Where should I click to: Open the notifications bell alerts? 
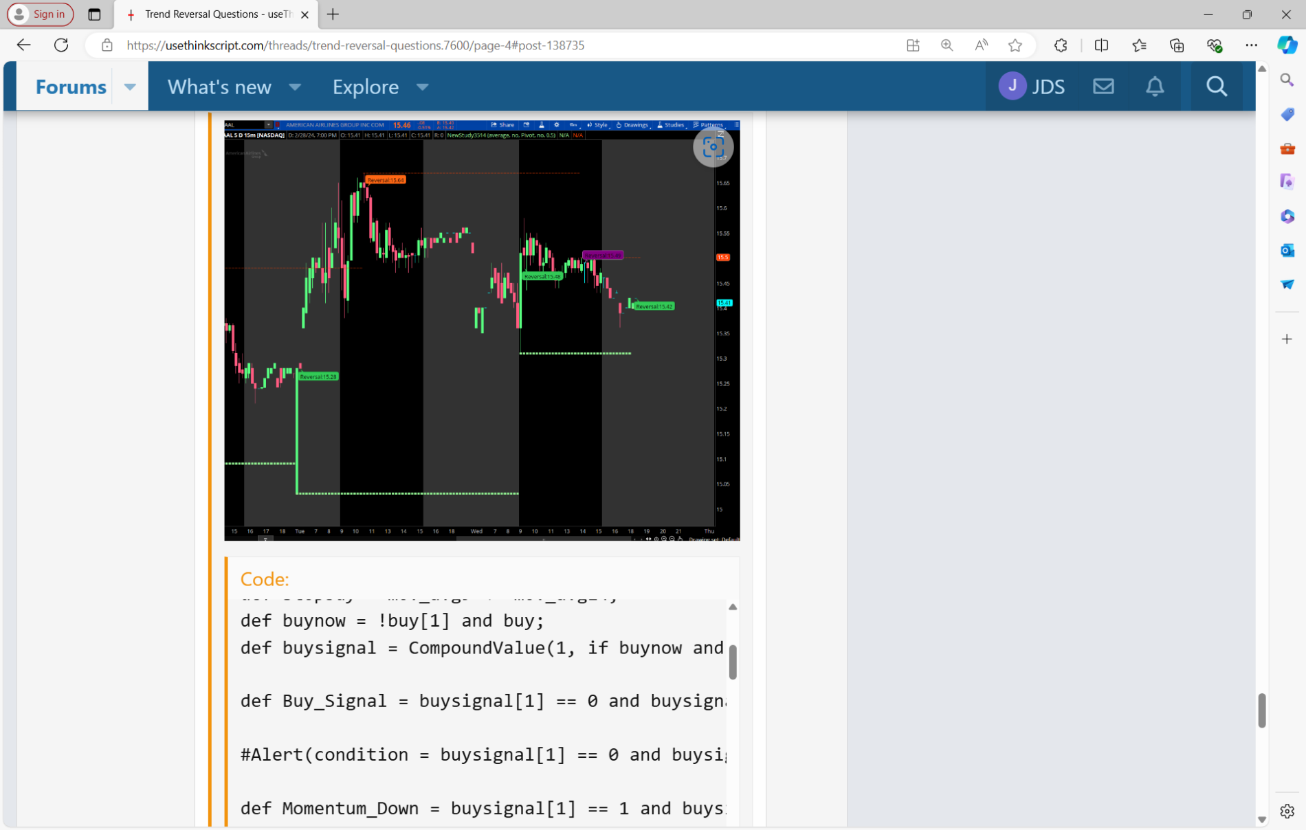tap(1155, 87)
